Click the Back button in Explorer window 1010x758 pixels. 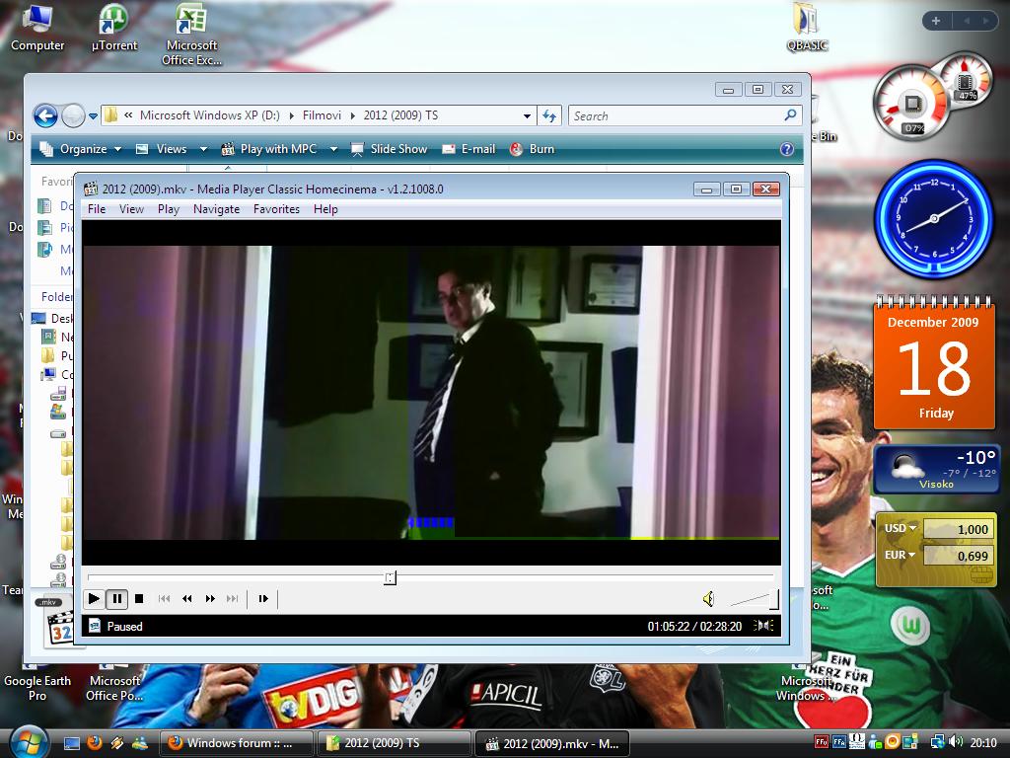pos(45,116)
